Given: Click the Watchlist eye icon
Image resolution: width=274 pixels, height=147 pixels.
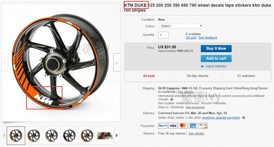Looking at the screenshot, I should [x=202, y=66].
